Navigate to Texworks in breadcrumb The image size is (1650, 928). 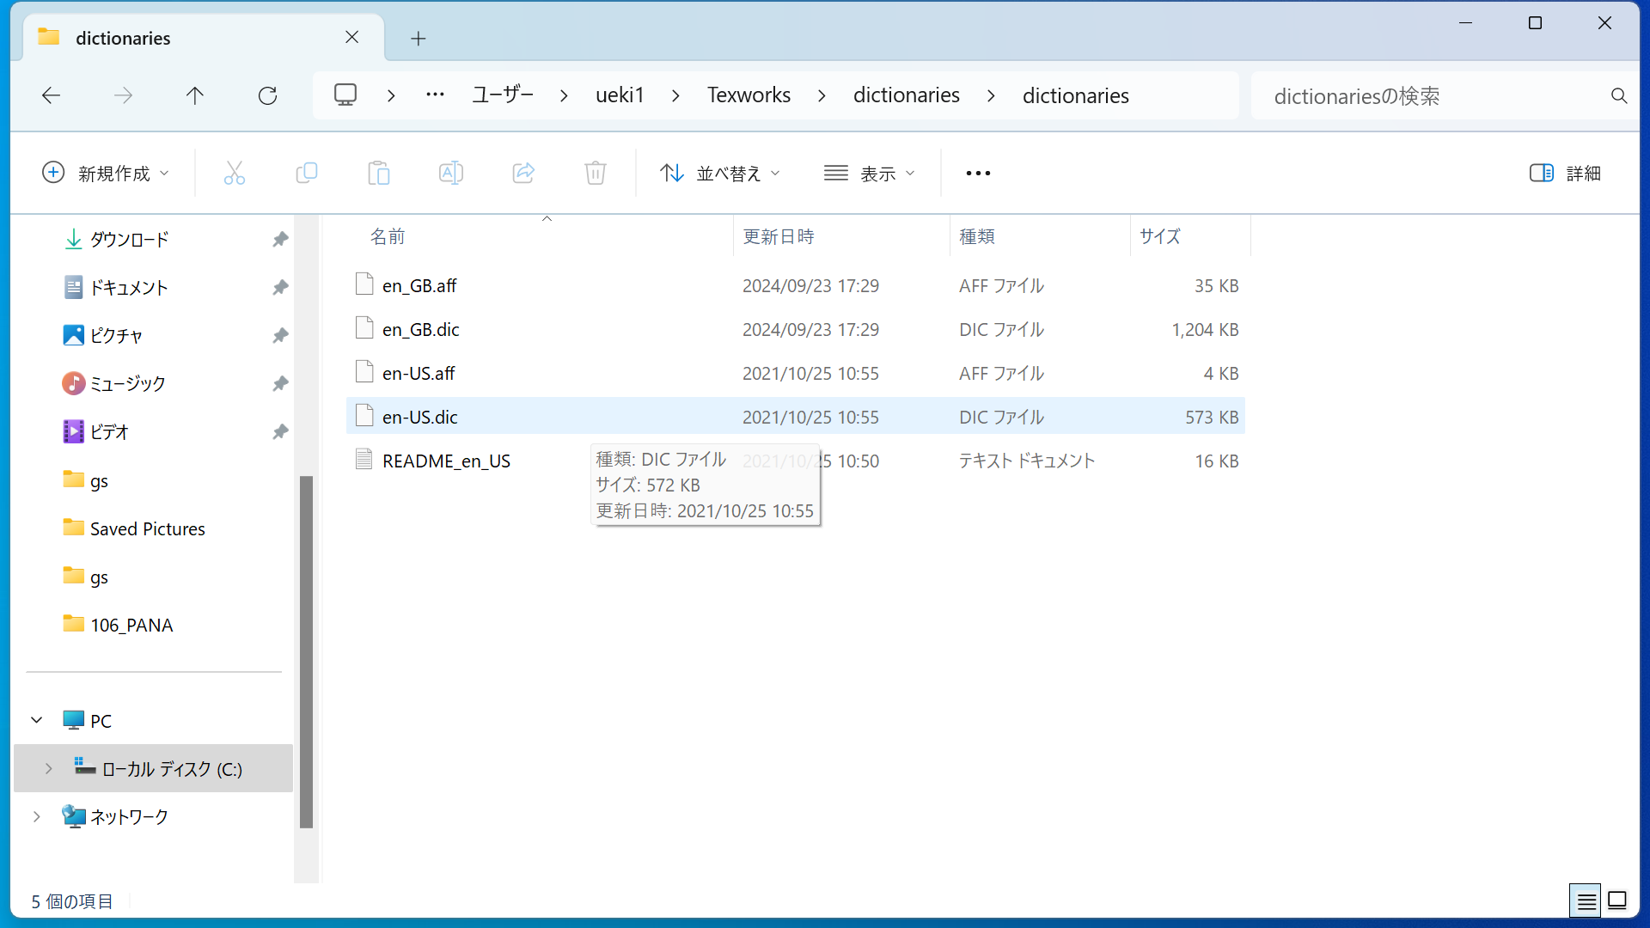click(x=749, y=95)
